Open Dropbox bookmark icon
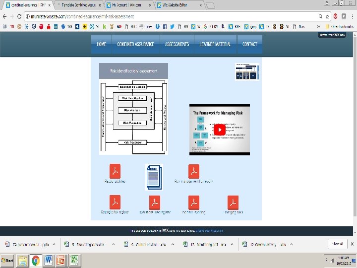 (158, 27)
